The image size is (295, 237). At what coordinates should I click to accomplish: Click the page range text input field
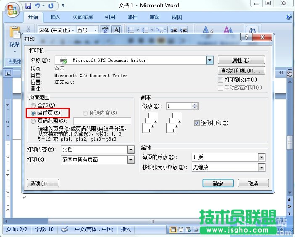click(x=102, y=121)
